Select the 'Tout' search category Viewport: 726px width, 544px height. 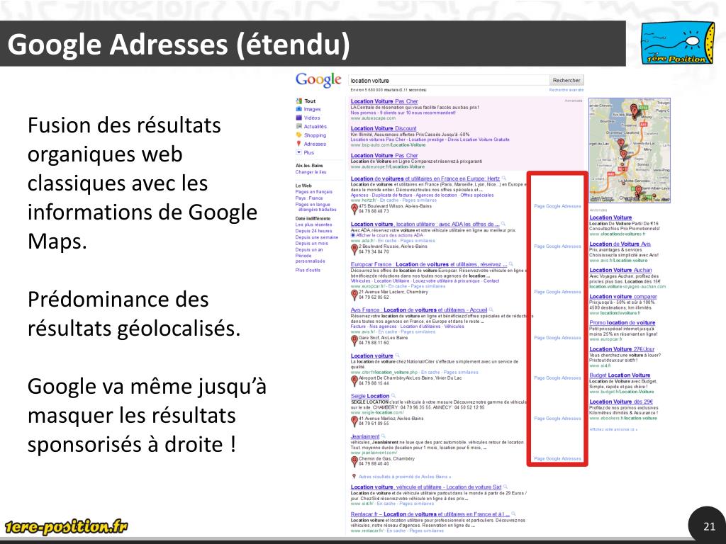coord(310,101)
